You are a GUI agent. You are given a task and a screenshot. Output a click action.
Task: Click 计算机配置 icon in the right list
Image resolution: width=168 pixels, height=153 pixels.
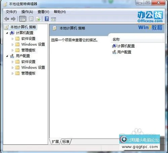coord(114,46)
